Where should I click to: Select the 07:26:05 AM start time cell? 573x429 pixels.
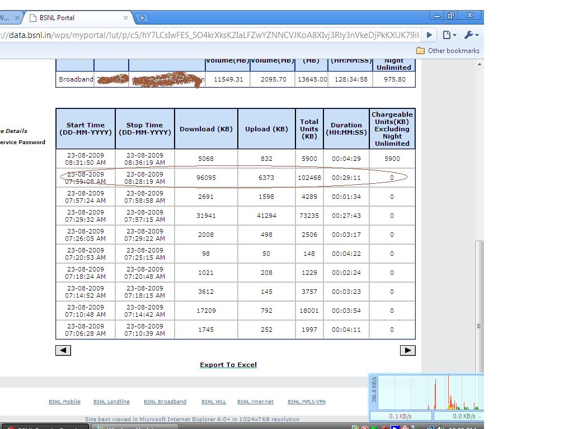[86, 235]
